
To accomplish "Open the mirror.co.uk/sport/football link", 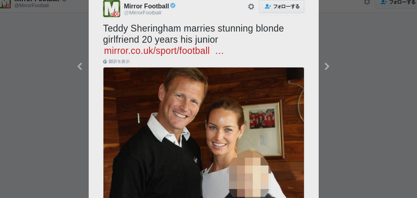I will coord(157,51).
